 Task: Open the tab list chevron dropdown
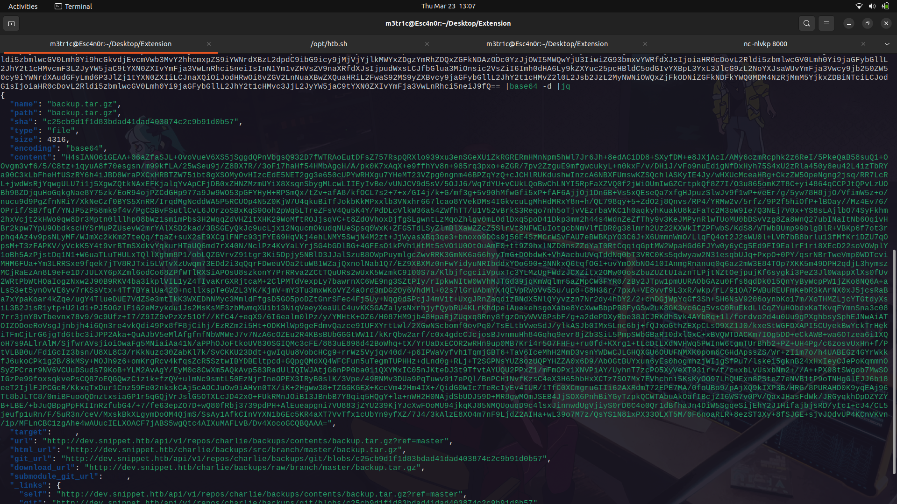887,44
